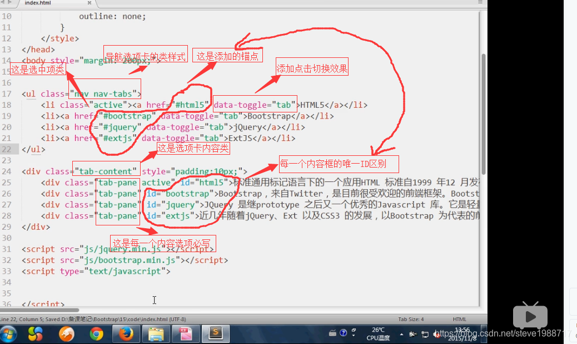Click id="jquery" attribute on line 27
The height and width of the screenshot is (344, 577).
(x=173, y=204)
